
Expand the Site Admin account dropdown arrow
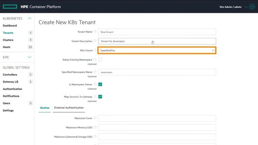coord(246,7)
